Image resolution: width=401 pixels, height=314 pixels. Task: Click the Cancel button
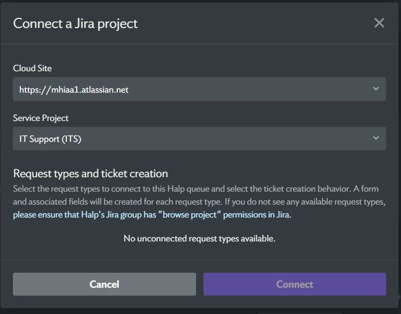[104, 284]
